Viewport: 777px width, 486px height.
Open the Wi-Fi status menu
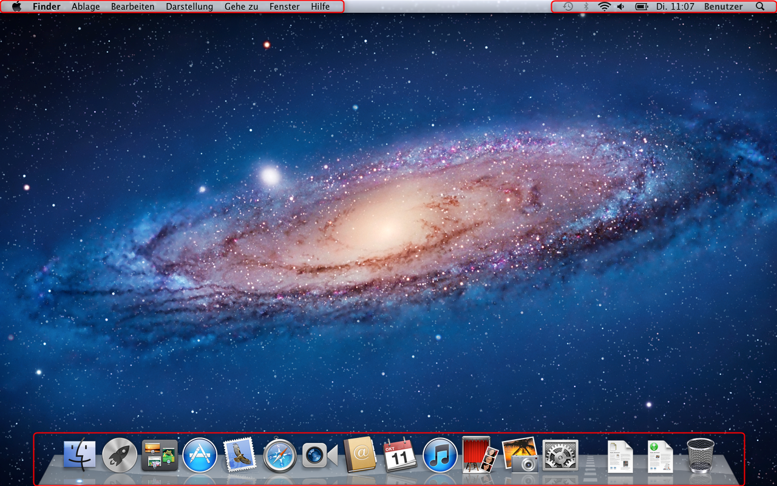[603, 6]
